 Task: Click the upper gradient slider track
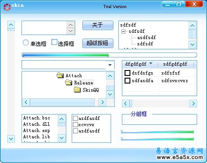coord(158,132)
